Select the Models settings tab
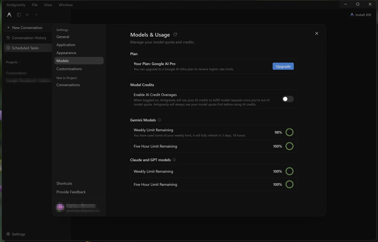The height and width of the screenshot is (242, 378). point(79,61)
